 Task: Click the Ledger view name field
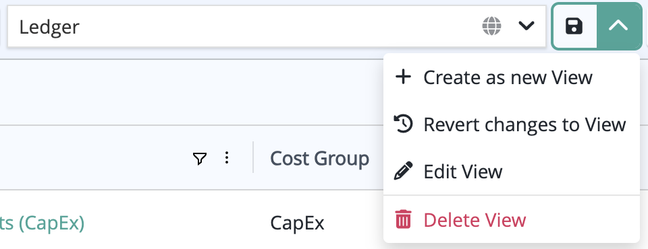[277, 26]
